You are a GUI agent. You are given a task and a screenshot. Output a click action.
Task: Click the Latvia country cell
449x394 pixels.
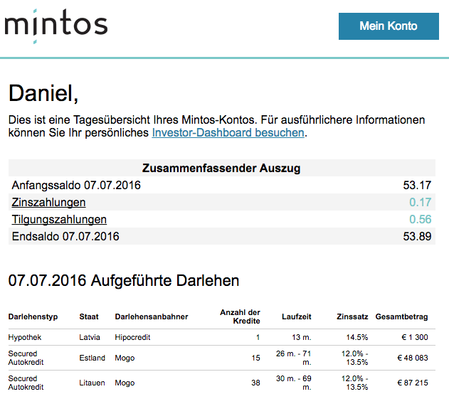click(x=90, y=337)
